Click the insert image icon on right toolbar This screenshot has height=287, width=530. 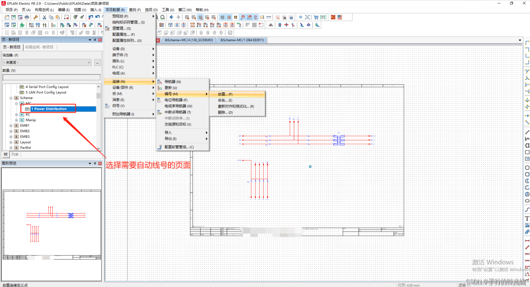527,225
